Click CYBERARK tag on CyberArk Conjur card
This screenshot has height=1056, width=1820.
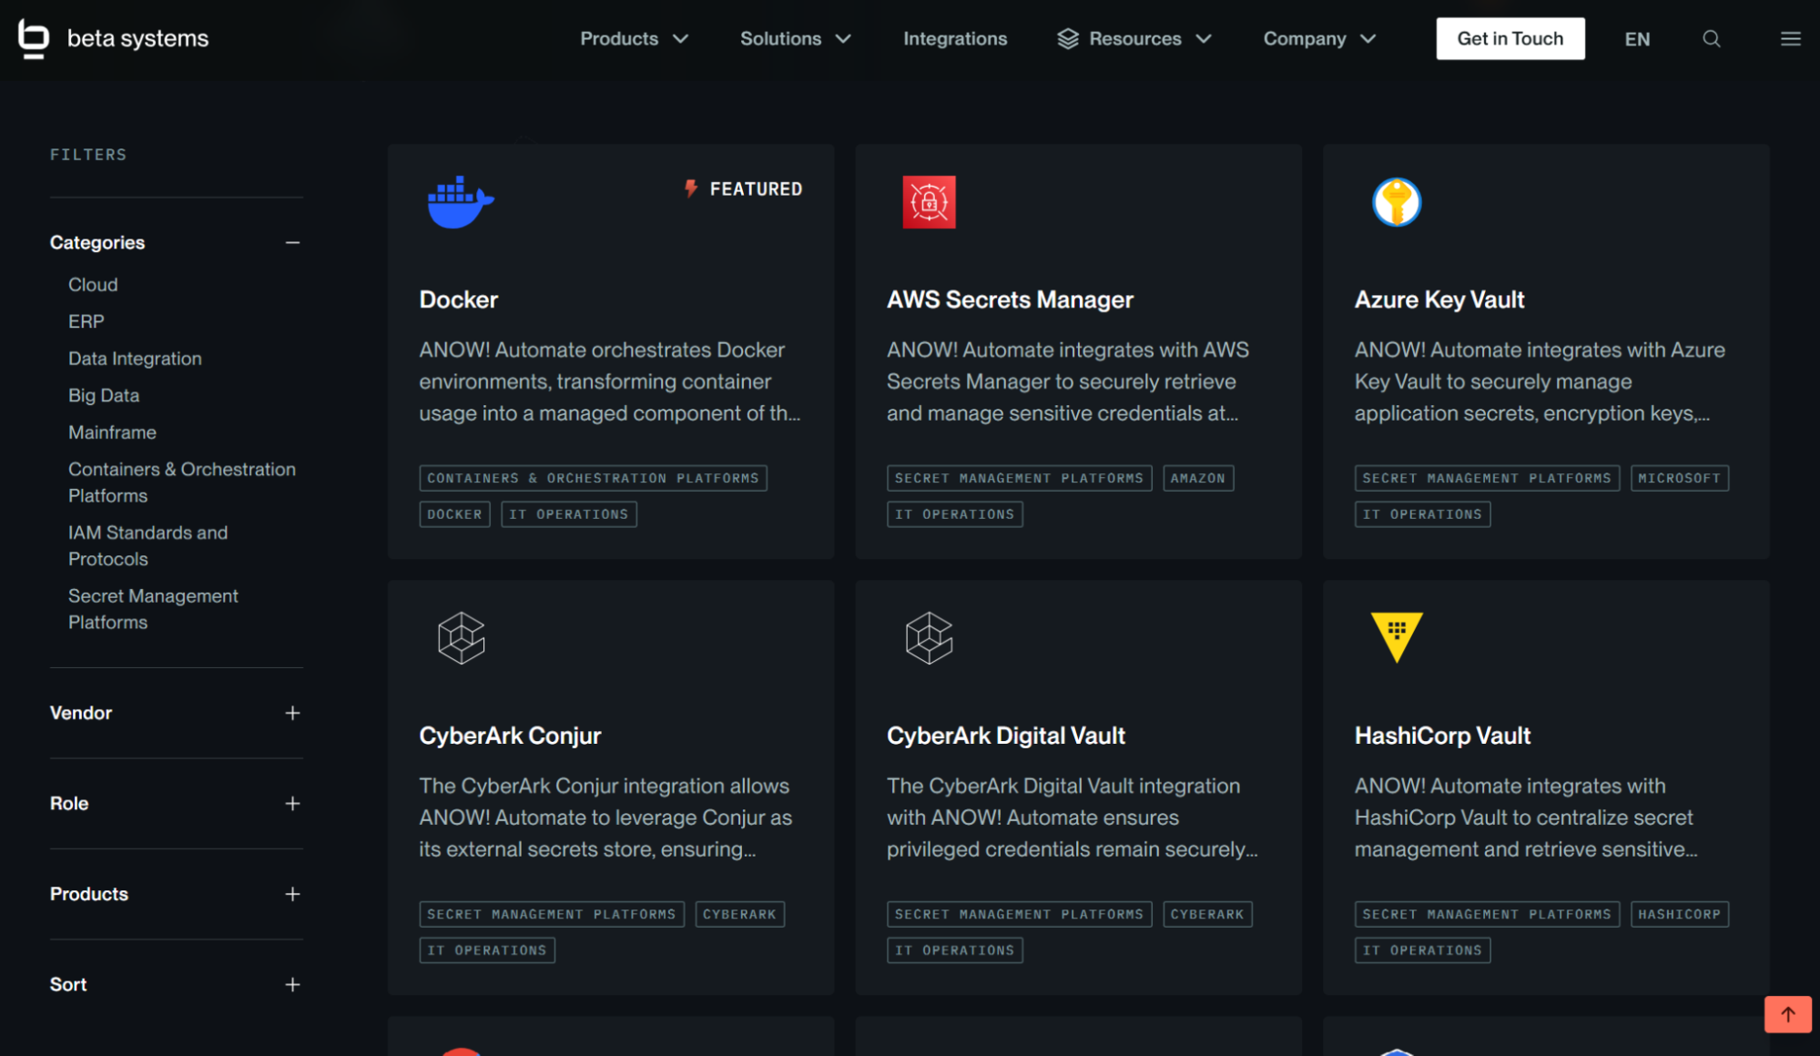coord(739,914)
